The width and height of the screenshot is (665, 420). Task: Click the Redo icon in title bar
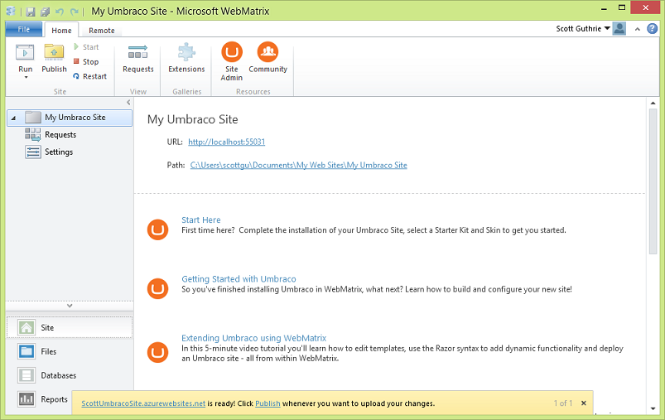[75, 12]
